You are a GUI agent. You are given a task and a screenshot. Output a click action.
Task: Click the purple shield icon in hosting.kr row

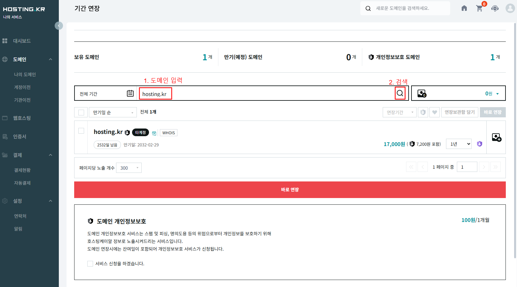point(480,144)
